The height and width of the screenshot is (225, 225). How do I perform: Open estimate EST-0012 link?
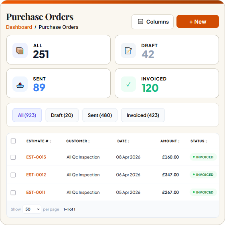[x=36, y=175]
